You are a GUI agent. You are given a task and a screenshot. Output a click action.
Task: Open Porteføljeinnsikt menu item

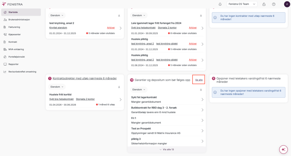tap(21, 57)
